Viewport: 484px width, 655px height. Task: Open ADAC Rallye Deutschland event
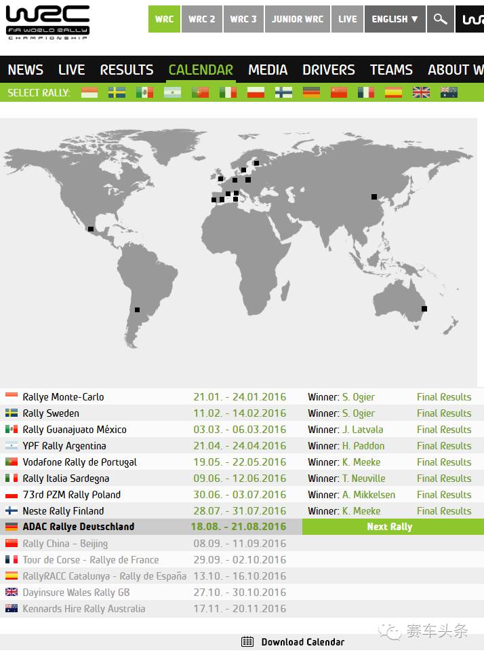79,527
